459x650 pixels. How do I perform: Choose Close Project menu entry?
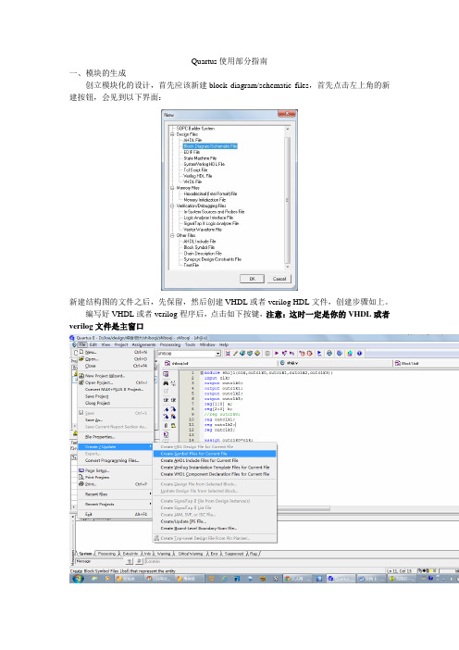[x=113, y=403]
